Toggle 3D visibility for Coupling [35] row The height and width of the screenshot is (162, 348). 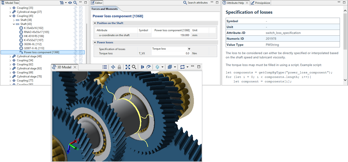click(x=75, y=8)
